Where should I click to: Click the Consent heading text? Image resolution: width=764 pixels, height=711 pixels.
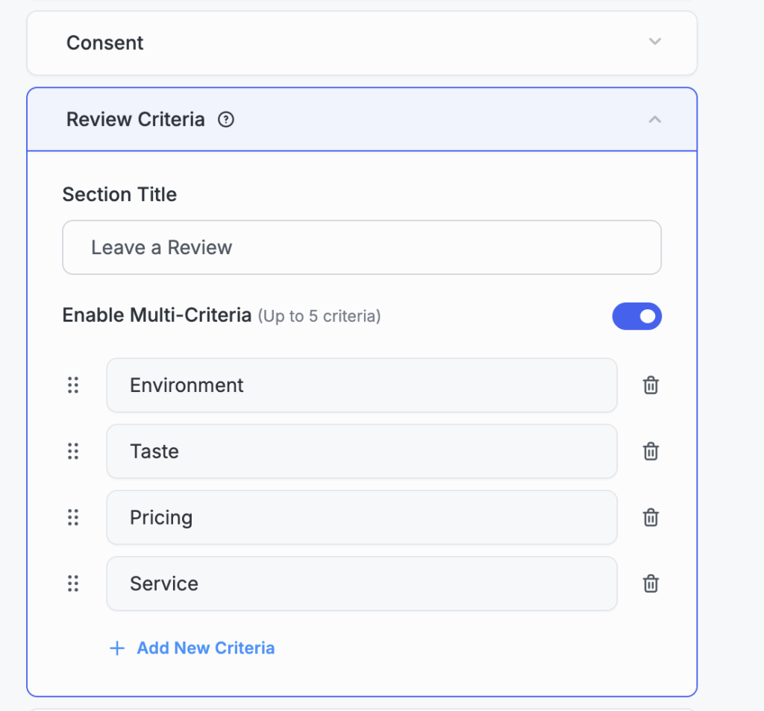(105, 43)
